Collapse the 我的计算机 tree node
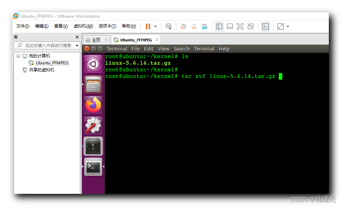Screen dimensions: 341x206 (18, 56)
